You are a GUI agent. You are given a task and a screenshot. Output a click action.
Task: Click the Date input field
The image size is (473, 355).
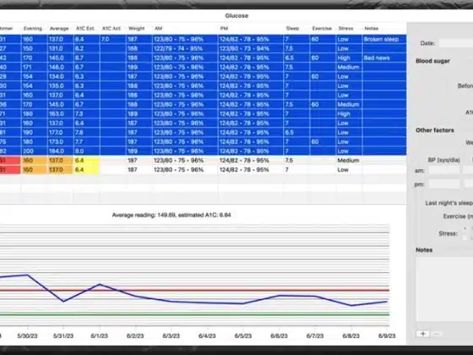click(456, 43)
